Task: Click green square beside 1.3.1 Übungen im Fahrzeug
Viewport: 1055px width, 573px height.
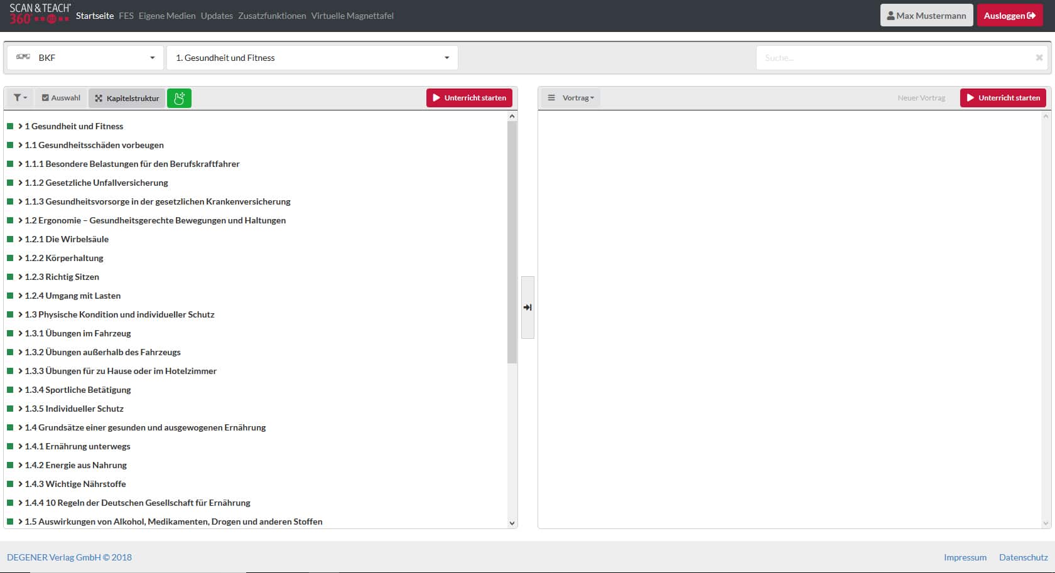Action: (10, 333)
